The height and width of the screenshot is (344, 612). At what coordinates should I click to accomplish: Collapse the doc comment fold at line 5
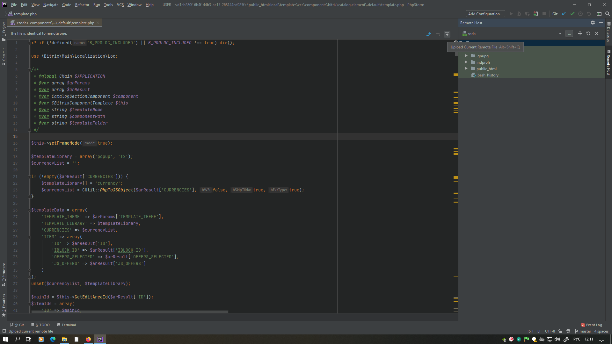tap(29, 69)
